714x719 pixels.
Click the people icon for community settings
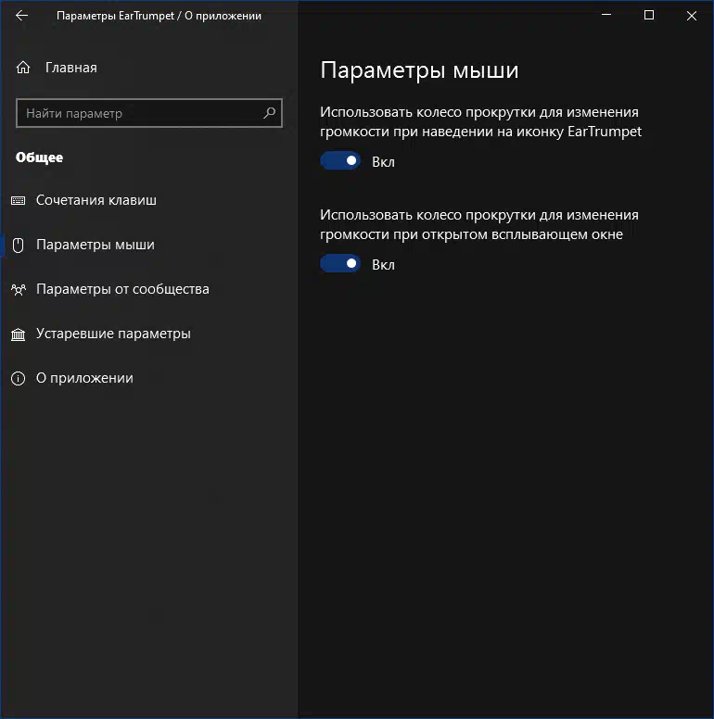18,289
